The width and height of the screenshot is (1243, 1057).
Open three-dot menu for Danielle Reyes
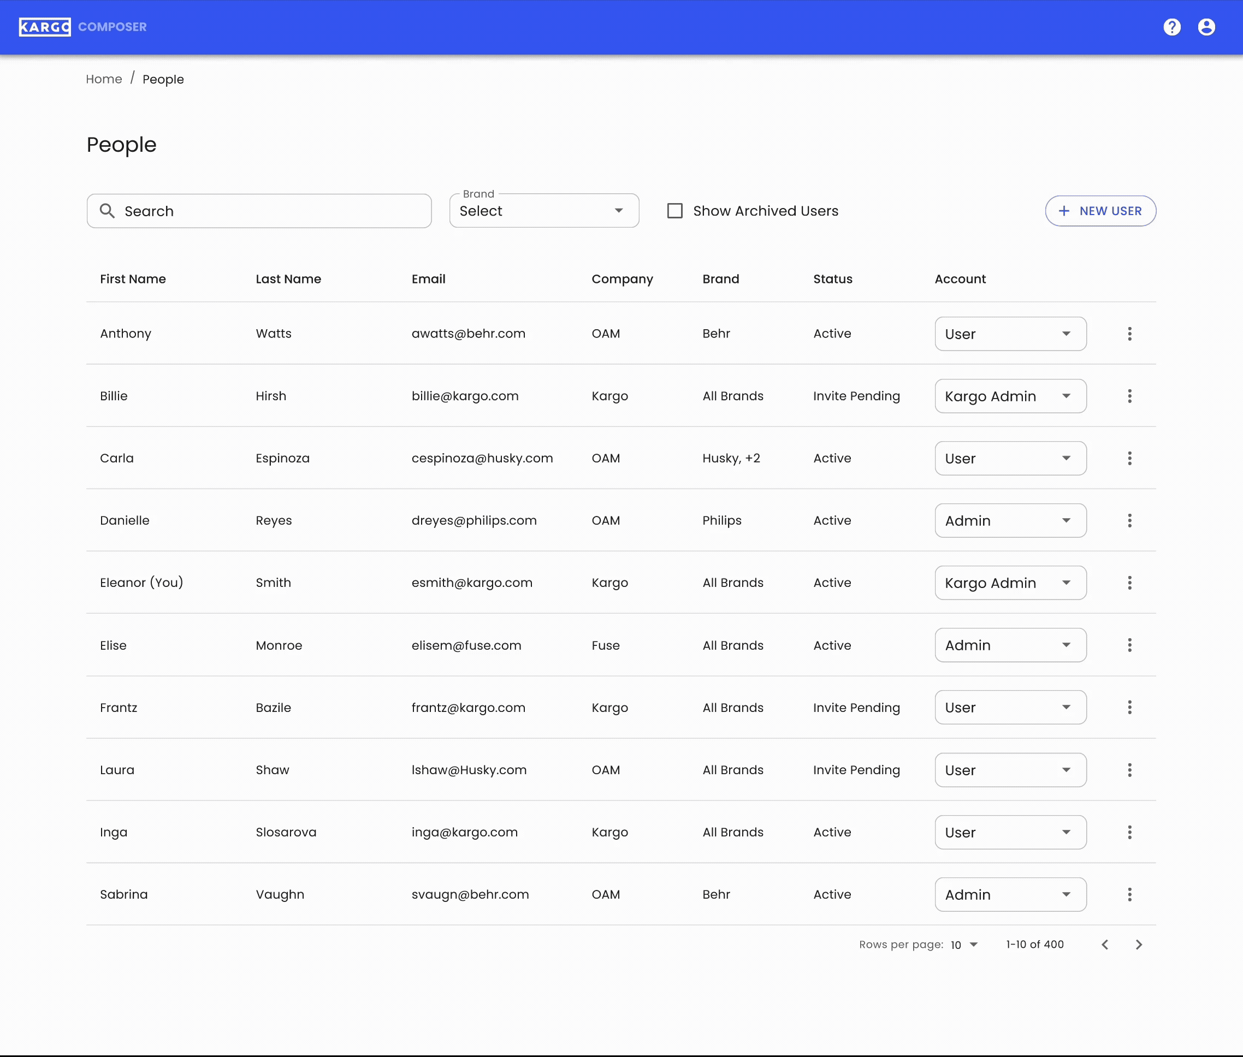click(1129, 520)
